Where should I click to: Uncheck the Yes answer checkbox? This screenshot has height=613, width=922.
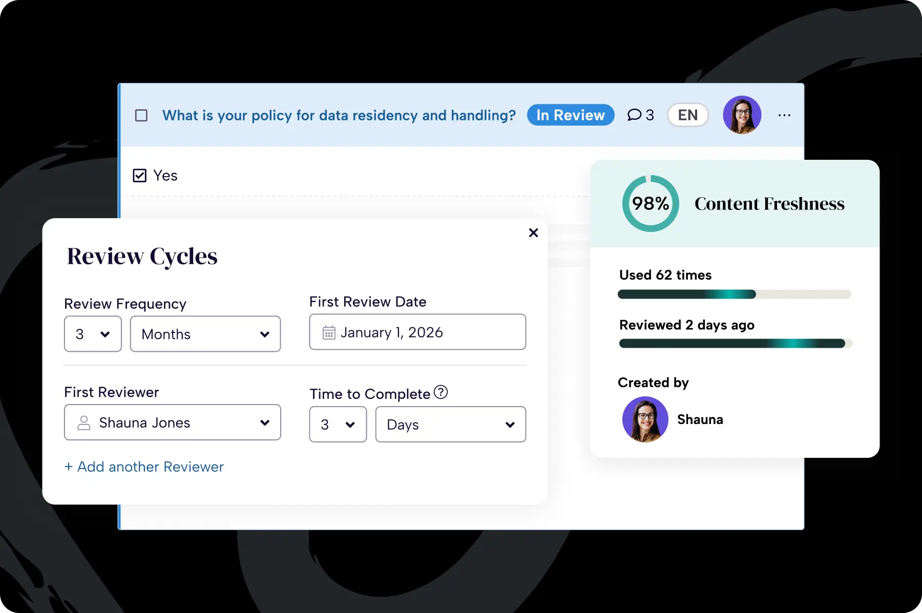(x=139, y=176)
